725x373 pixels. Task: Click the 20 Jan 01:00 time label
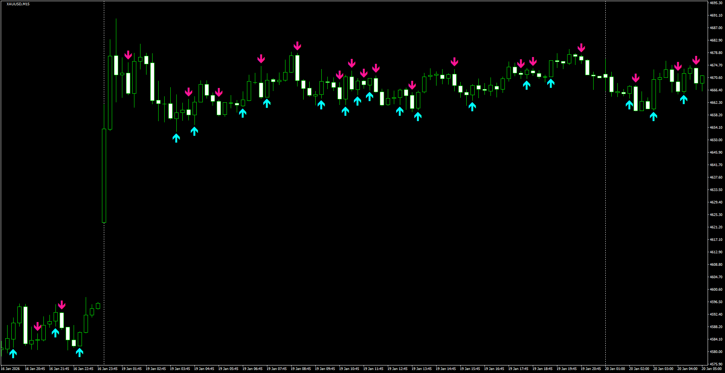click(615, 369)
